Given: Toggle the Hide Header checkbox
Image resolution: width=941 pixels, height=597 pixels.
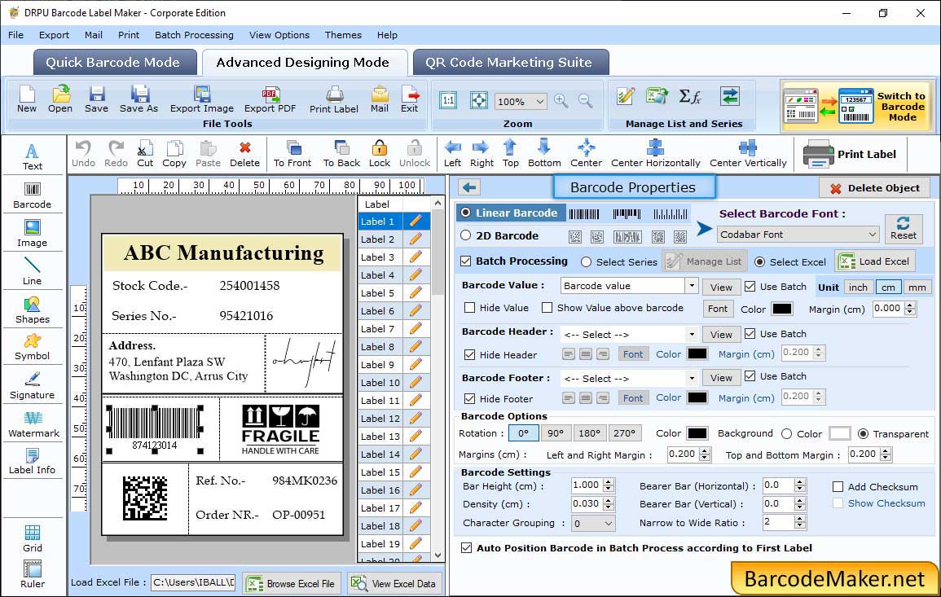Looking at the screenshot, I should (x=470, y=354).
